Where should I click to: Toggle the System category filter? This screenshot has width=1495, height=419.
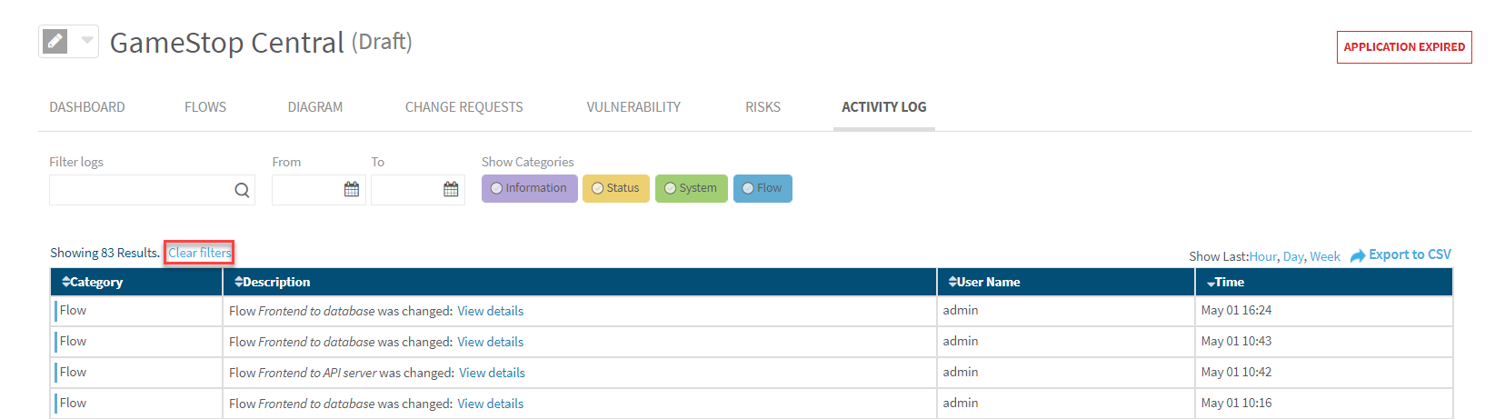pos(691,188)
